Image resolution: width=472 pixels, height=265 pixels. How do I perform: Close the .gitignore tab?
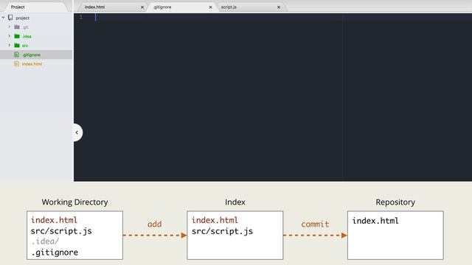pyautogui.click(x=210, y=7)
